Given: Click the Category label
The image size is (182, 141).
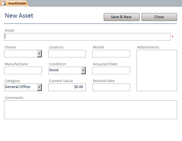Looking at the screenshot, I should point(12,81).
